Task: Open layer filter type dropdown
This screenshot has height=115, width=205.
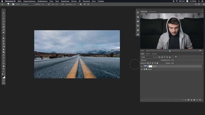Action: click(x=147, y=57)
